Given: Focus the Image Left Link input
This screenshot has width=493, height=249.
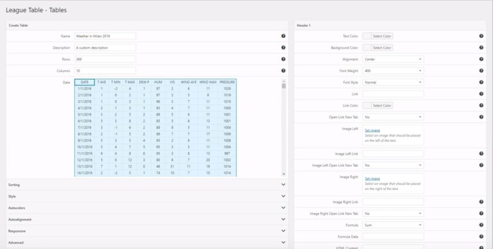Looking at the screenshot, I should pyautogui.click(x=393, y=154).
